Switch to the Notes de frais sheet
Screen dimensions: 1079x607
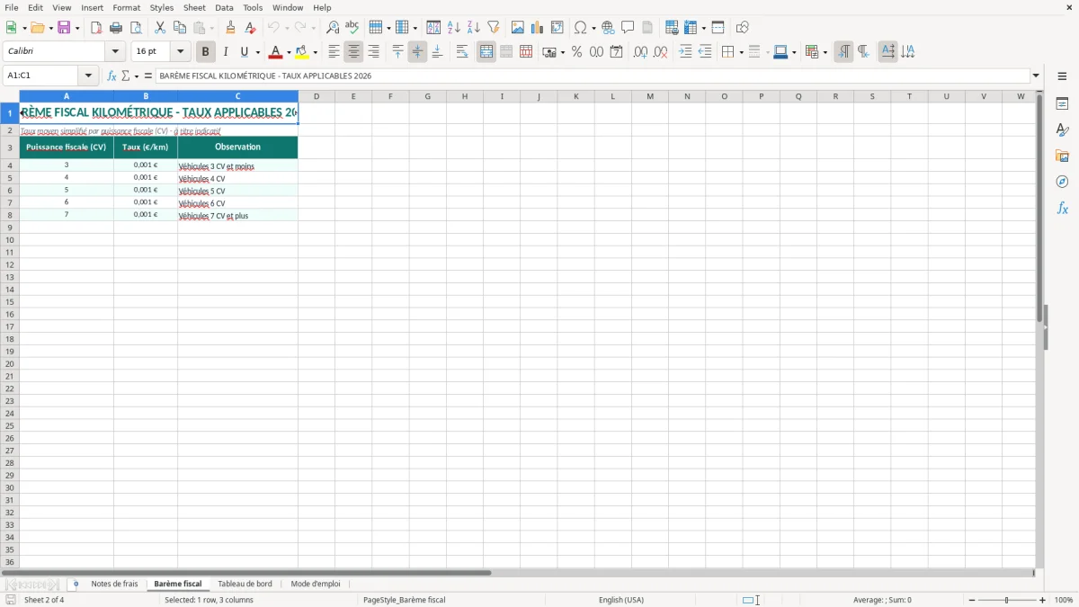[x=115, y=585]
